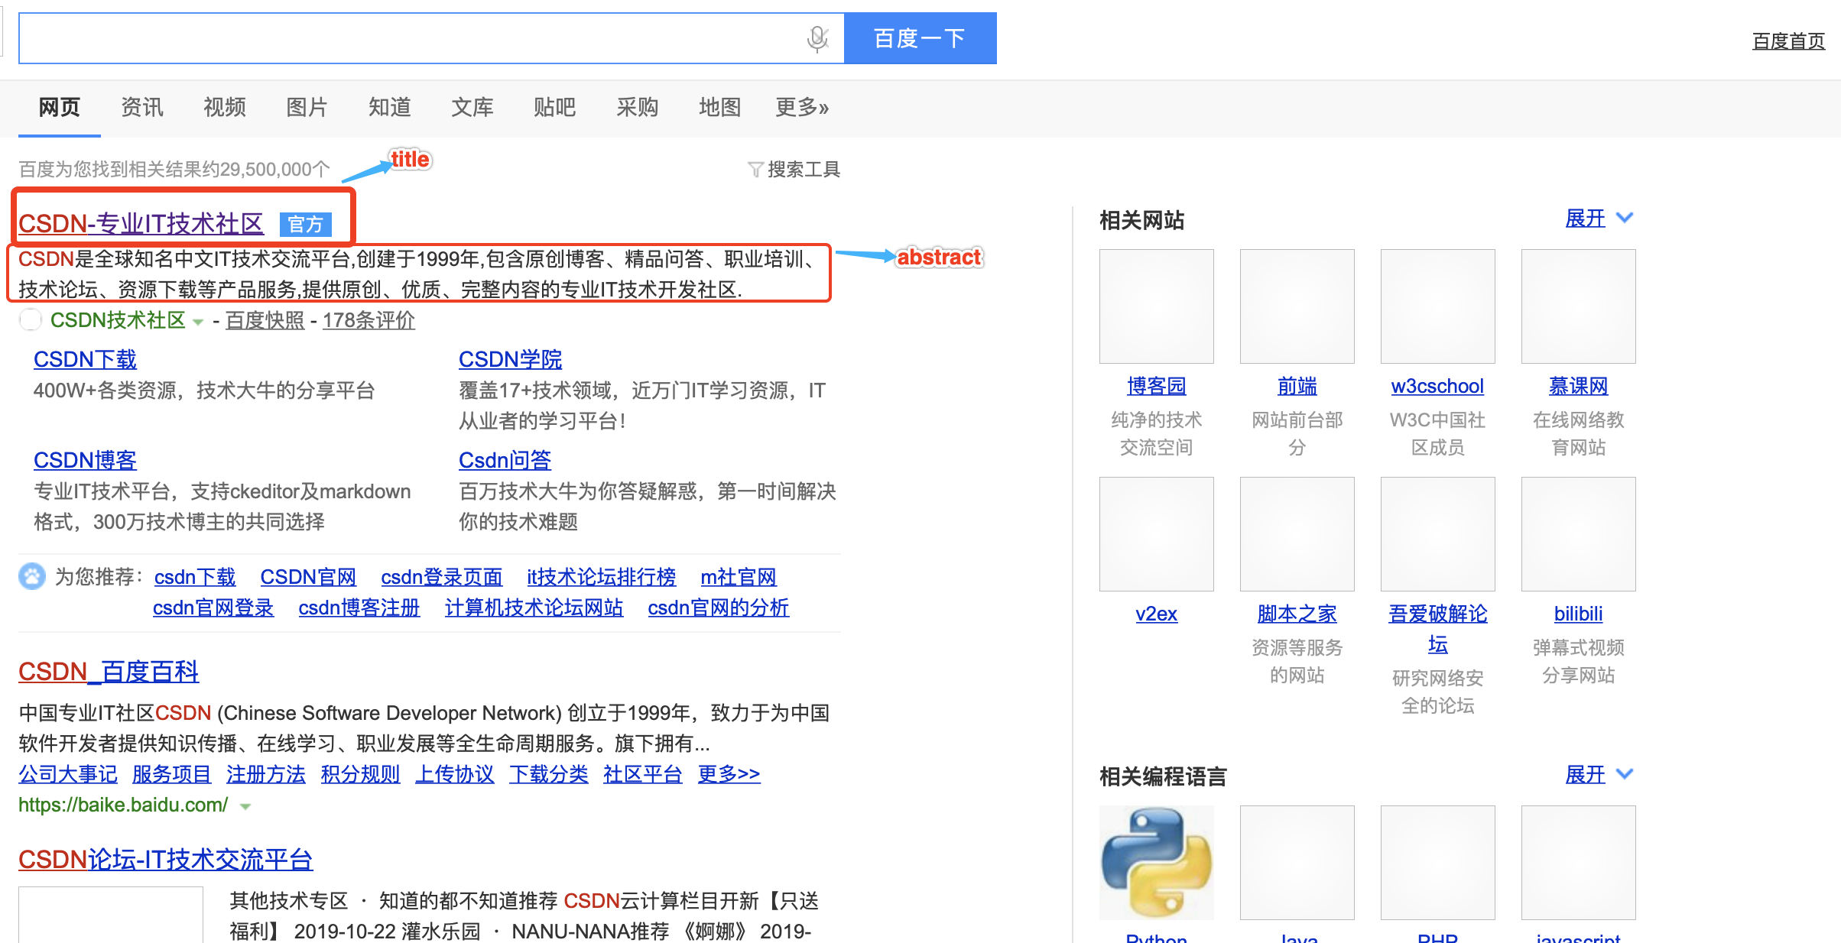Open the CSDN博客 sublink
Viewport: 1841px width, 943px height.
[85, 460]
